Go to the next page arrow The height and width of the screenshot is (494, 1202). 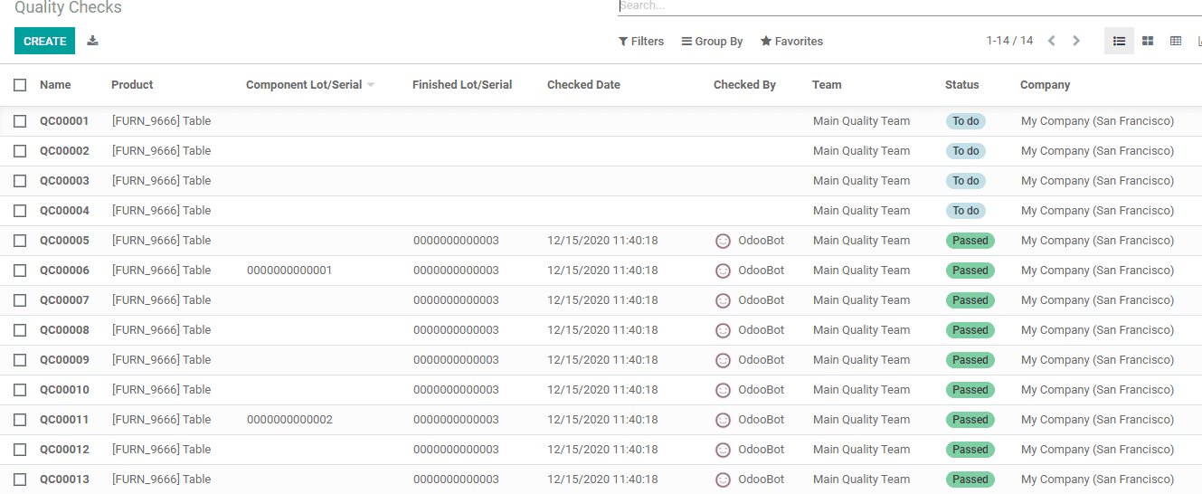pos(1076,41)
